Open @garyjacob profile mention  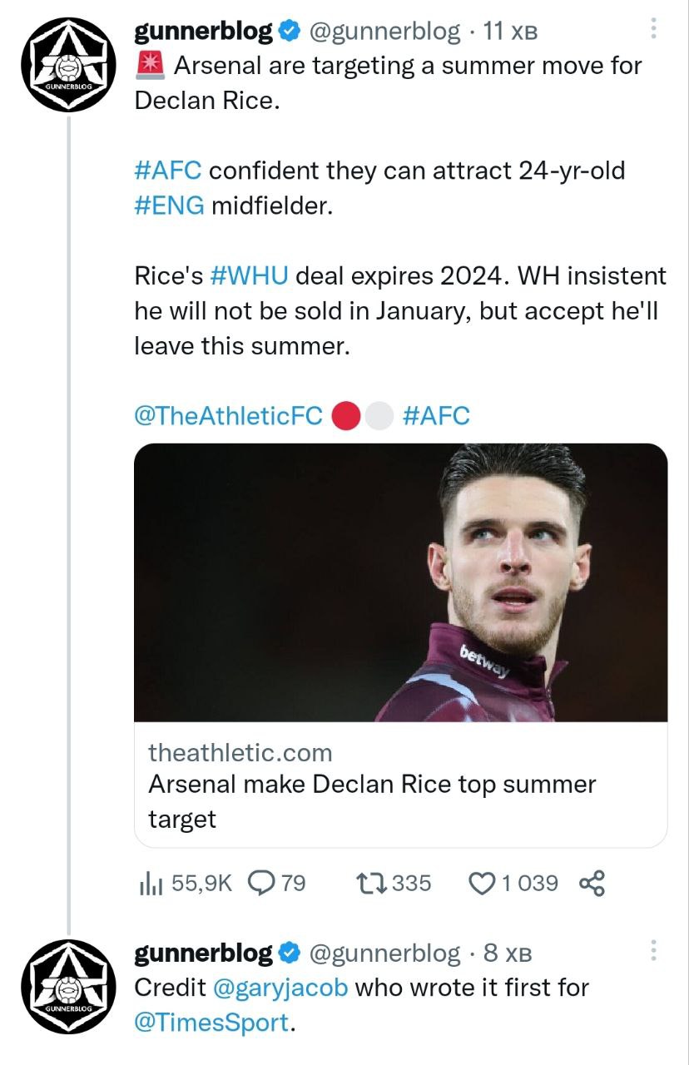click(x=281, y=988)
